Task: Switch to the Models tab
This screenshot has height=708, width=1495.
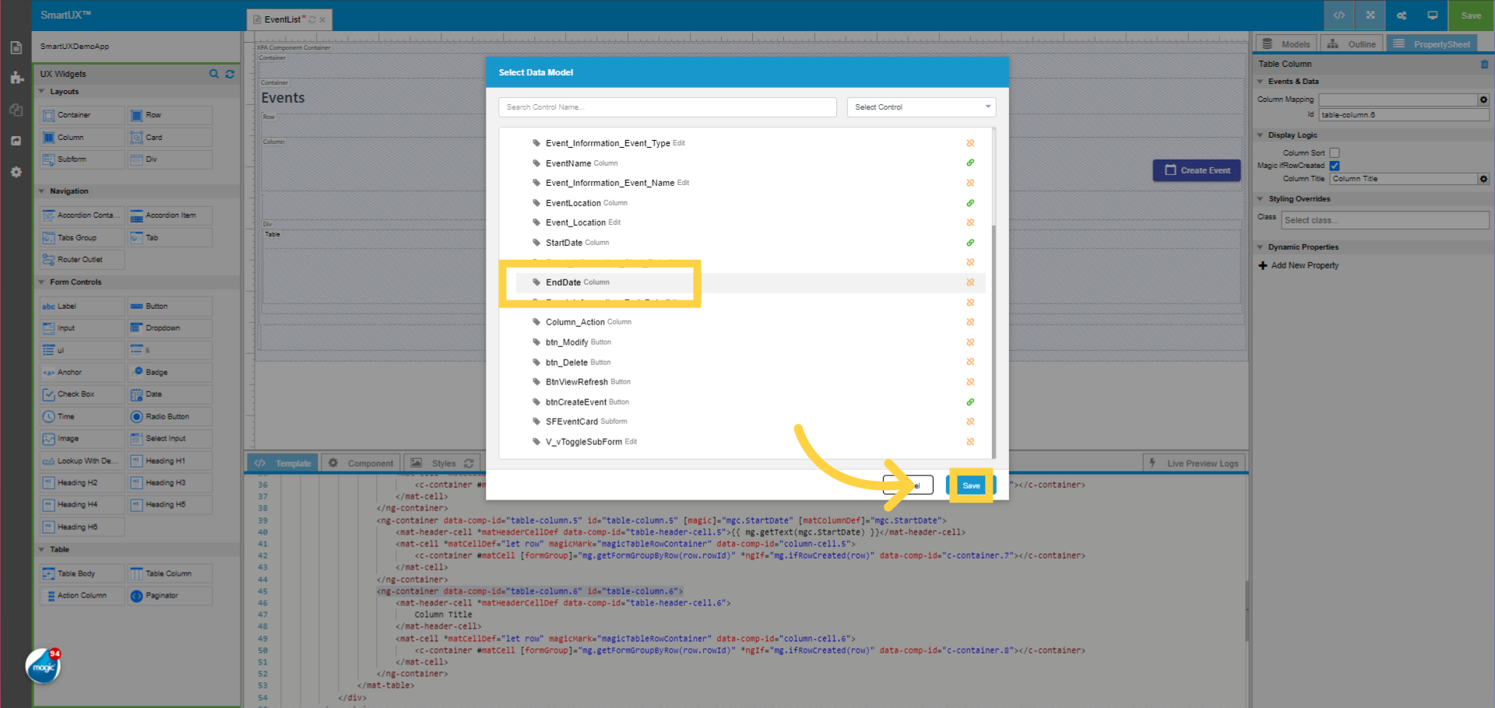Action: click(x=1286, y=44)
